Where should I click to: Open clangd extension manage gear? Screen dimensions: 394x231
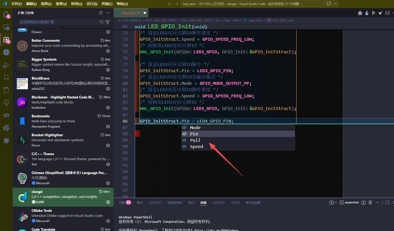108,202
